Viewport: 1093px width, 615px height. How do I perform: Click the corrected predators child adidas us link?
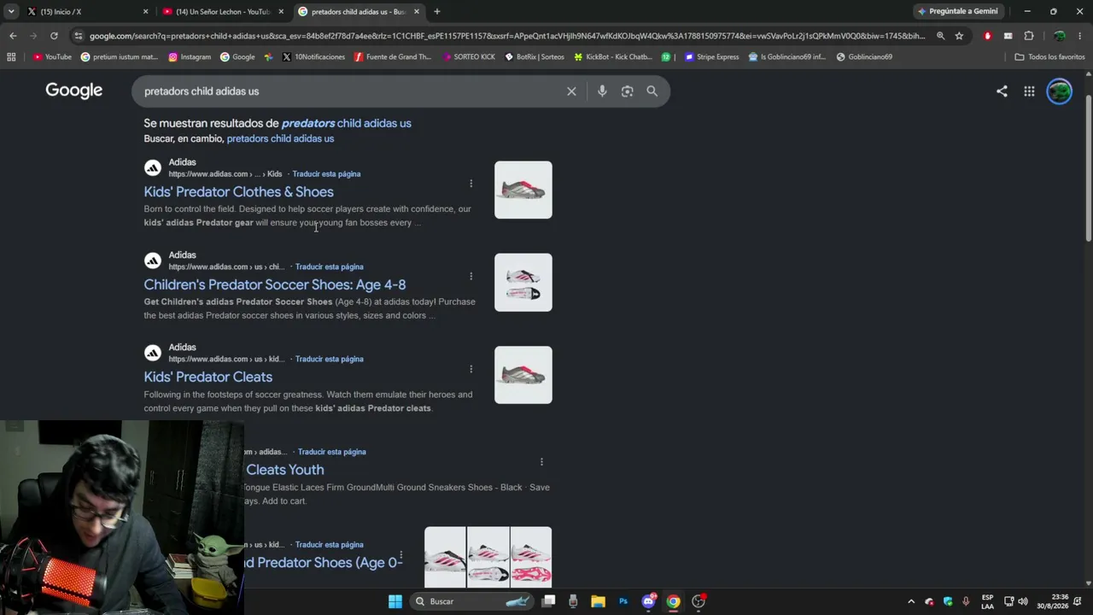pyautogui.click(x=346, y=123)
